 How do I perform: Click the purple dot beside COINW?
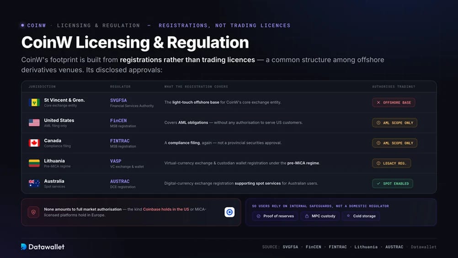tap(22, 26)
